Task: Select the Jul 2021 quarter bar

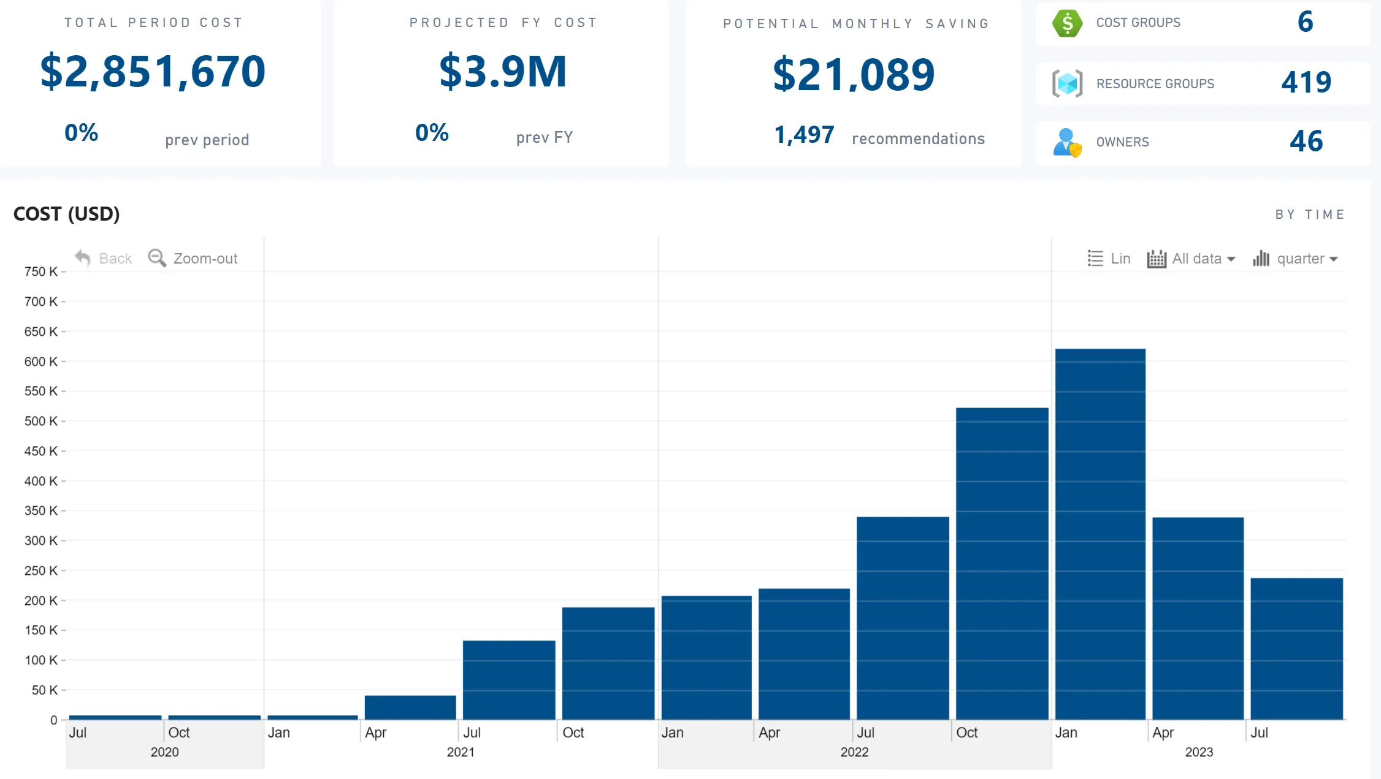Action: coord(509,680)
